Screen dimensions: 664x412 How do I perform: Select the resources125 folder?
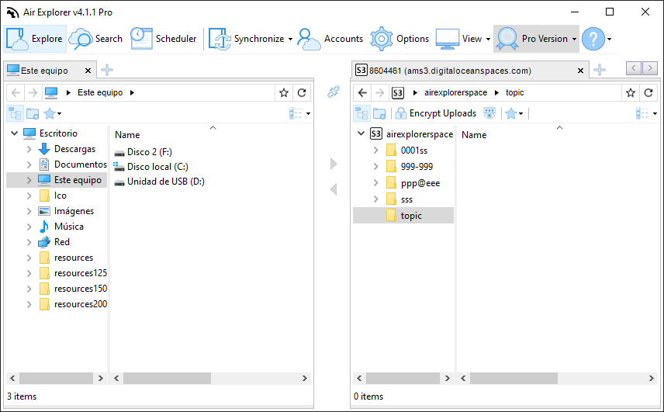coord(81,273)
